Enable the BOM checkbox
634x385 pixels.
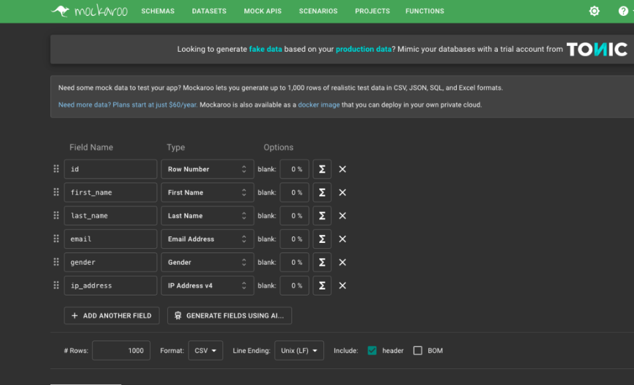coord(418,350)
